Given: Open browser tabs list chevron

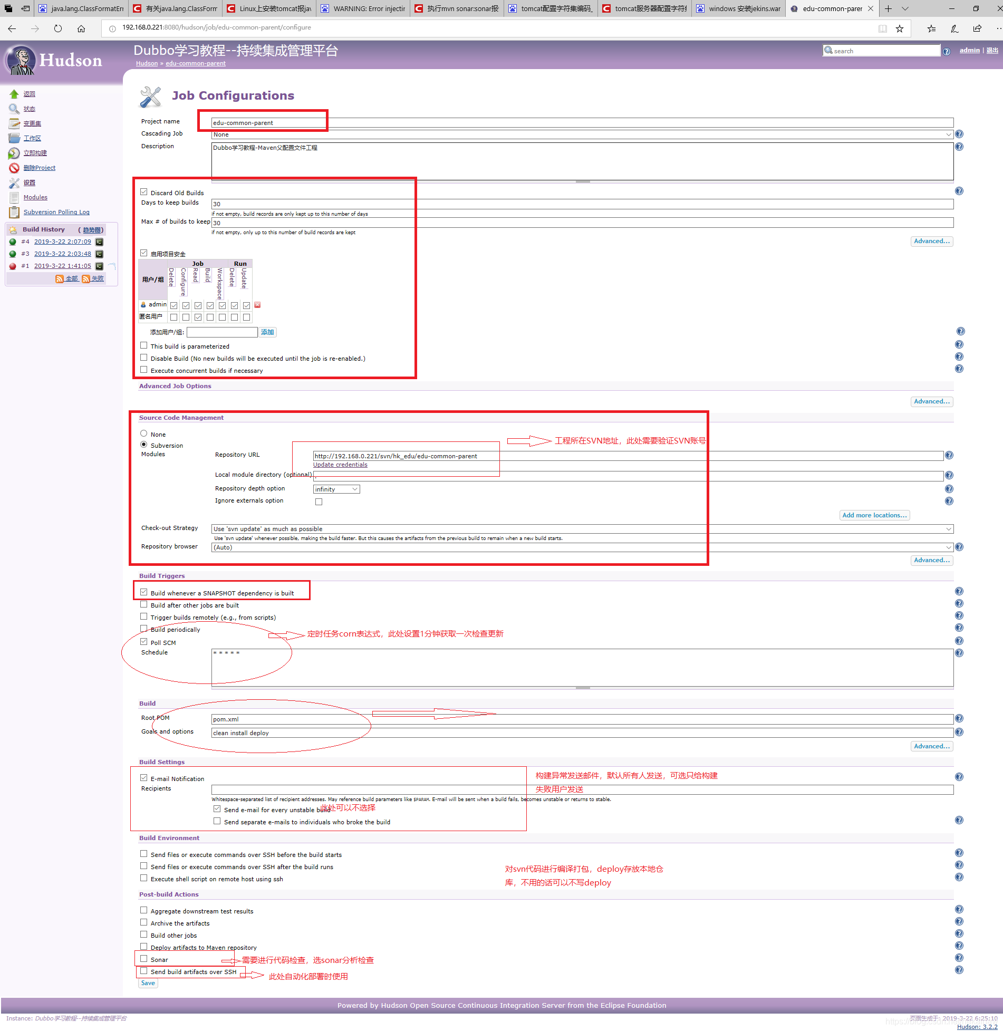Looking at the screenshot, I should click(x=905, y=8).
